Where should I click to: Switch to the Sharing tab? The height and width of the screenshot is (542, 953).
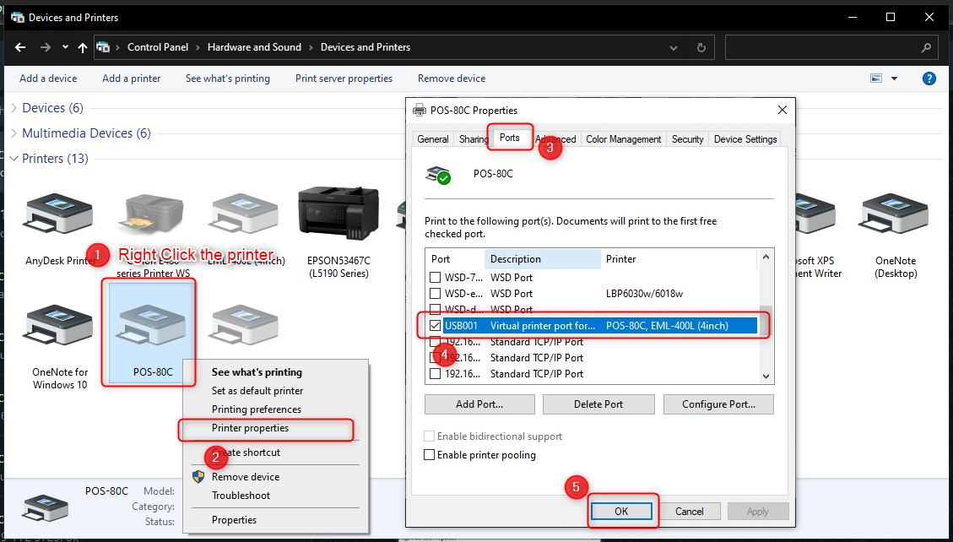[x=474, y=138]
